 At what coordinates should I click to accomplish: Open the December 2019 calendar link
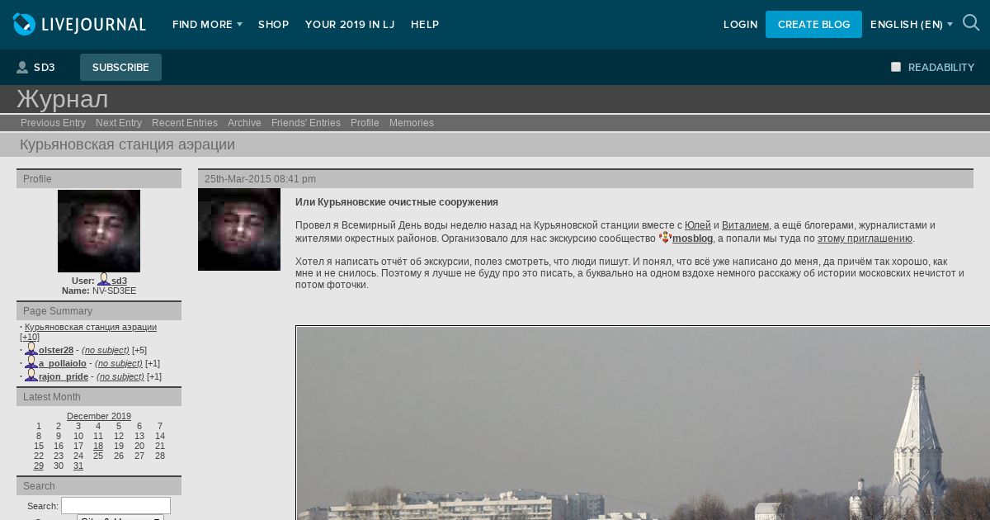99,416
